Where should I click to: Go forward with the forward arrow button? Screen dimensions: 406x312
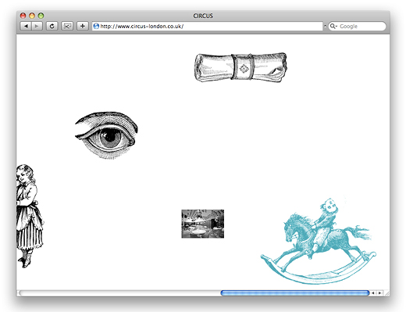pyautogui.click(x=37, y=26)
